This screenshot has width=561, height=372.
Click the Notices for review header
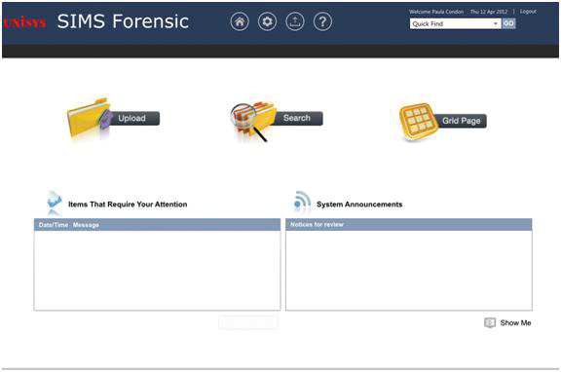(317, 224)
